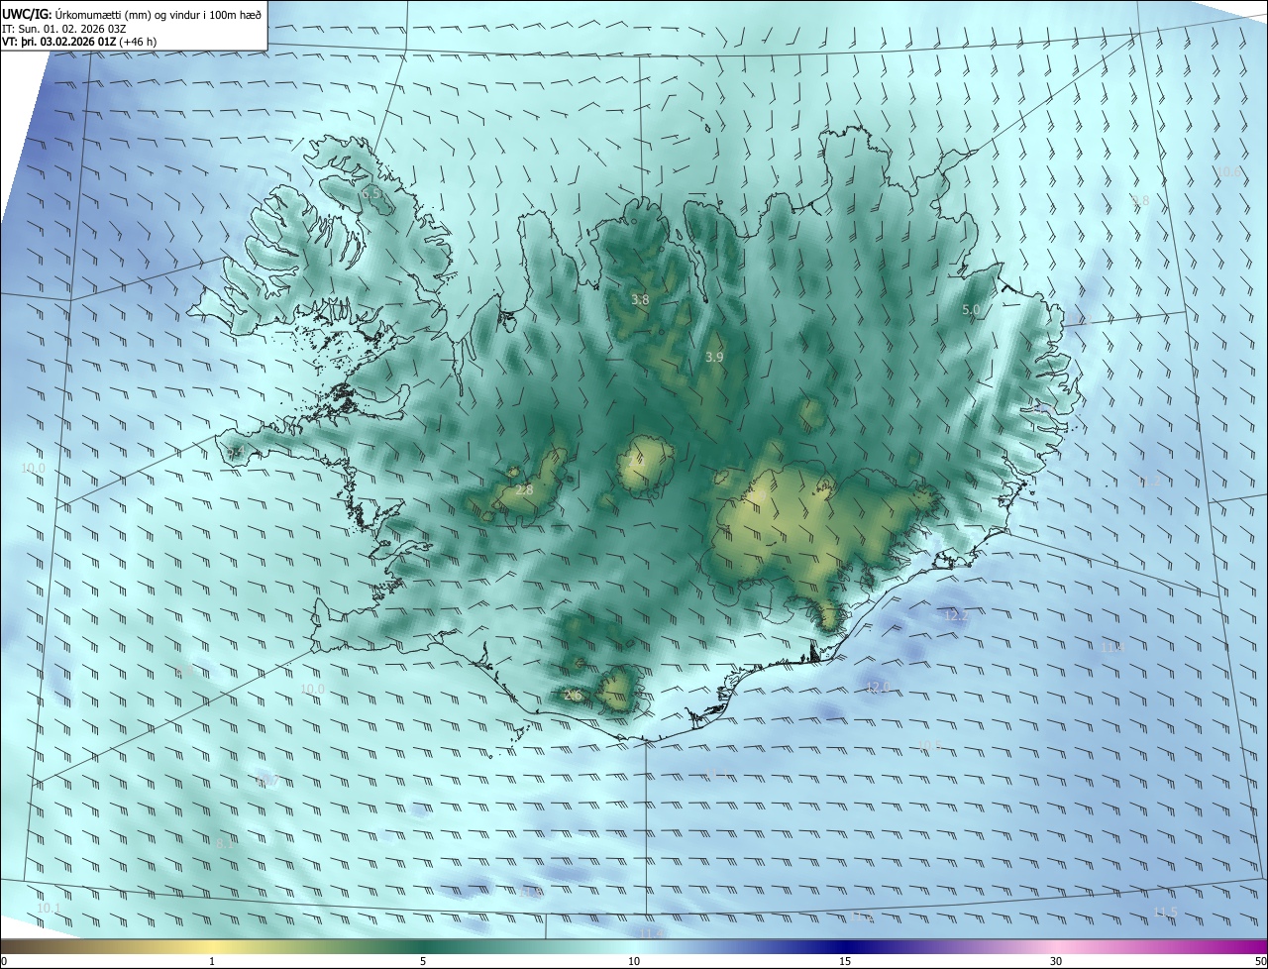Click the "10" tick label on the colour scale

tap(634, 961)
